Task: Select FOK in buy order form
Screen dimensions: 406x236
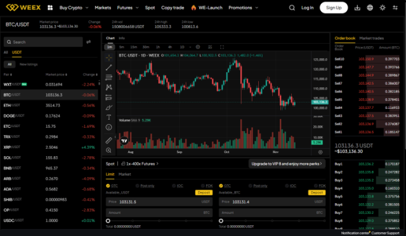Action: [x=207, y=185]
